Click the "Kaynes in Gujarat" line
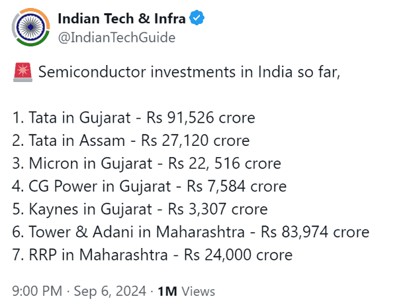 pos(140,210)
